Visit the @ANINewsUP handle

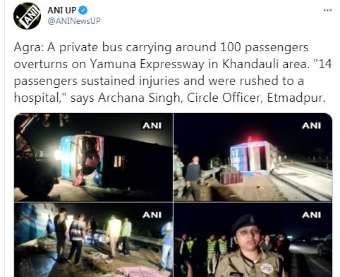pyautogui.click(x=74, y=21)
